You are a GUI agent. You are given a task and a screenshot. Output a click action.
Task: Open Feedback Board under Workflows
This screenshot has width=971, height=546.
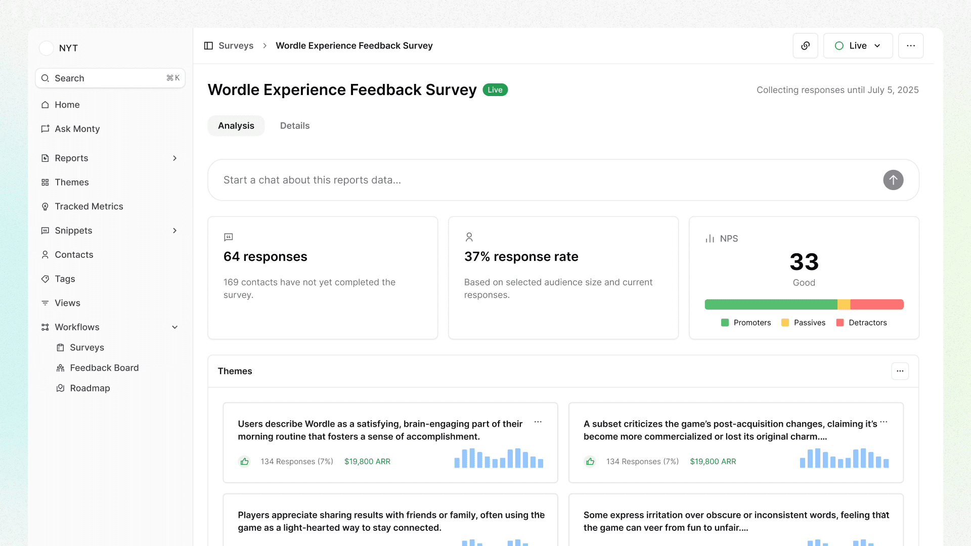[x=104, y=368]
